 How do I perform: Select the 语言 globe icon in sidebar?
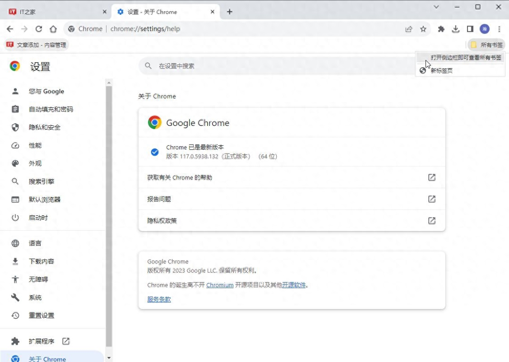click(15, 243)
